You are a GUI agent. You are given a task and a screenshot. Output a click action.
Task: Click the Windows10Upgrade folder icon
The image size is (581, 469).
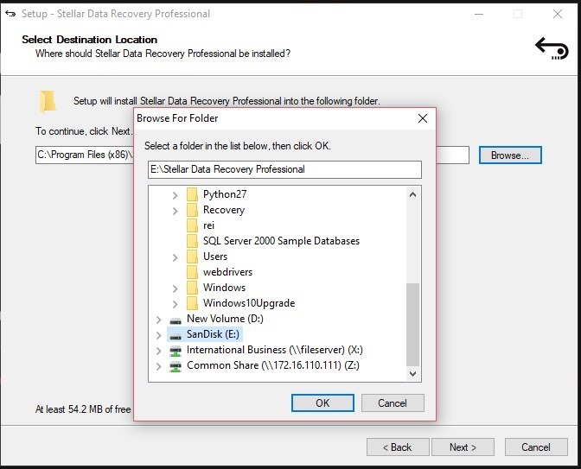(x=192, y=303)
